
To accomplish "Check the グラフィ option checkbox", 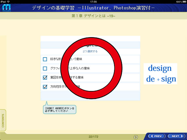I will [x=45, y=69].
